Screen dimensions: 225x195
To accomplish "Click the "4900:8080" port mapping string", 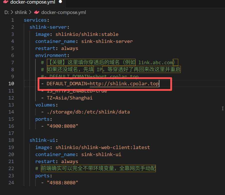I will [x=62, y=126].
